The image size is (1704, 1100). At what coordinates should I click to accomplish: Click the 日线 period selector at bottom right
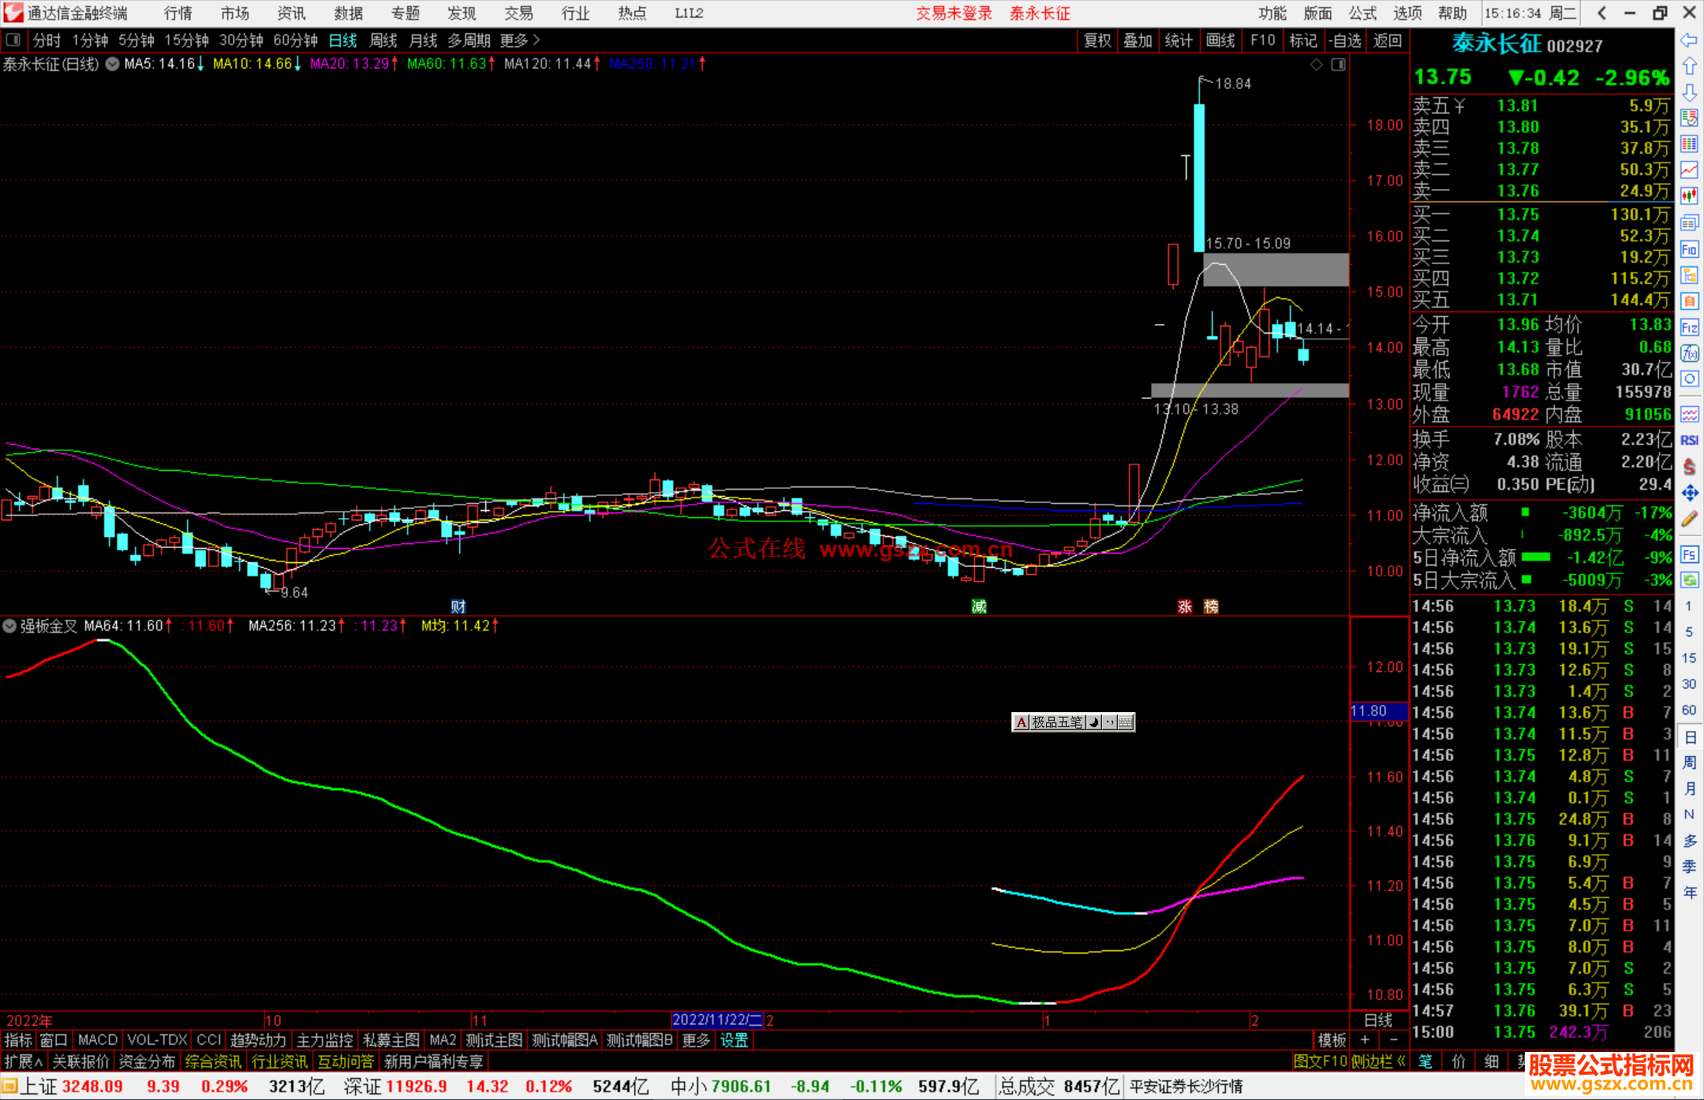(x=1379, y=1020)
